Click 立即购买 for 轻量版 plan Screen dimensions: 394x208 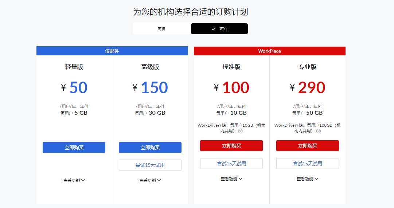[74, 148]
